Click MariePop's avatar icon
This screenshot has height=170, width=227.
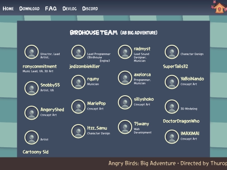tap(78, 107)
